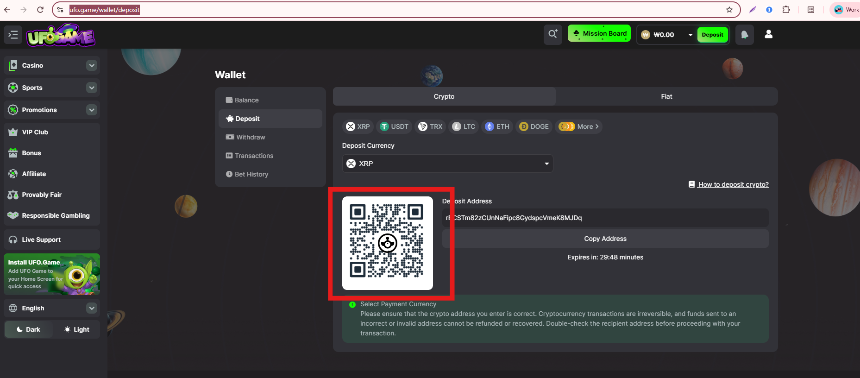Open the English language dropdown

tap(52, 308)
